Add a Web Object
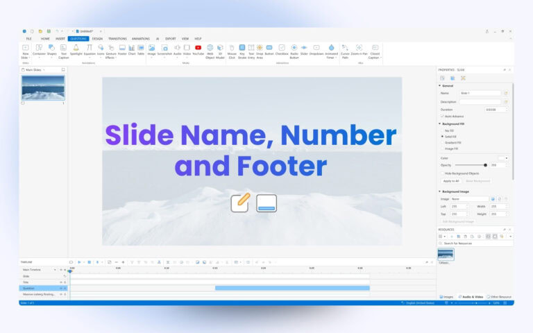Viewport: 533px width, 333px height. coord(210,51)
